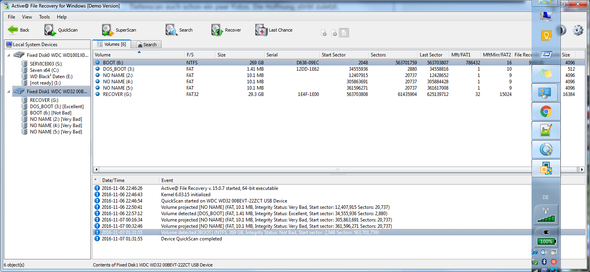Sort log by the Date/Time column header

tap(130, 180)
